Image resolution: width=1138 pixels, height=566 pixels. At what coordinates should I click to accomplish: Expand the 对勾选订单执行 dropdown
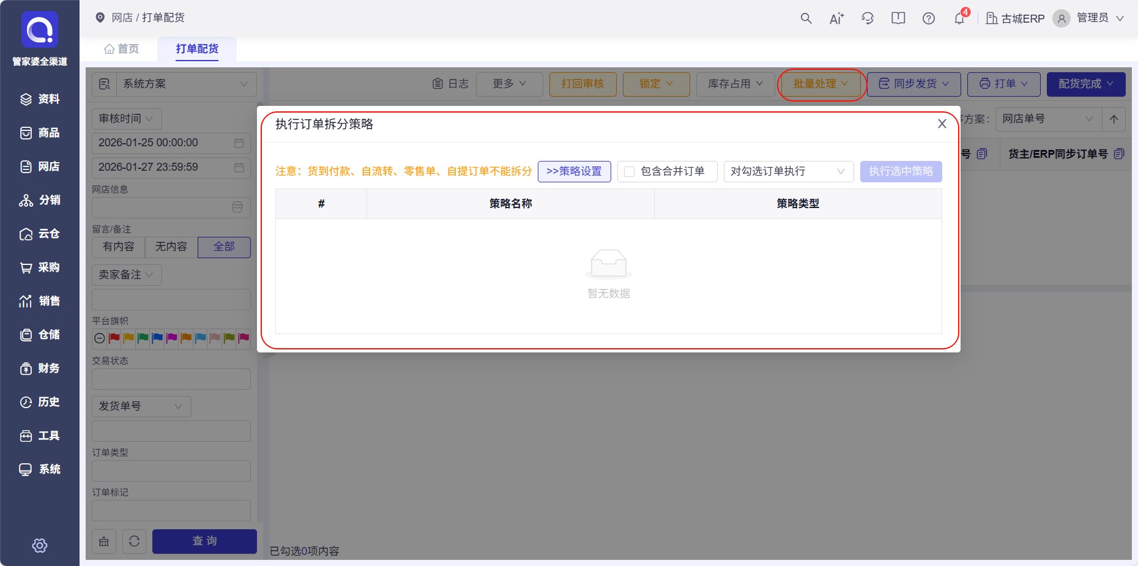tap(788, 171)
